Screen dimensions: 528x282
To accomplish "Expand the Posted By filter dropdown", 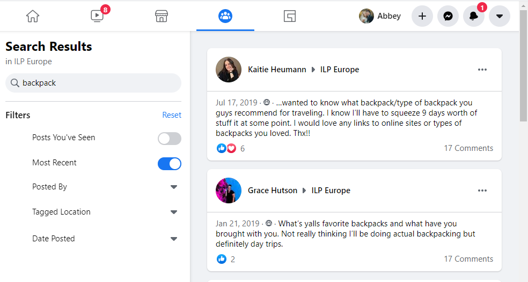I will (173, 187).
